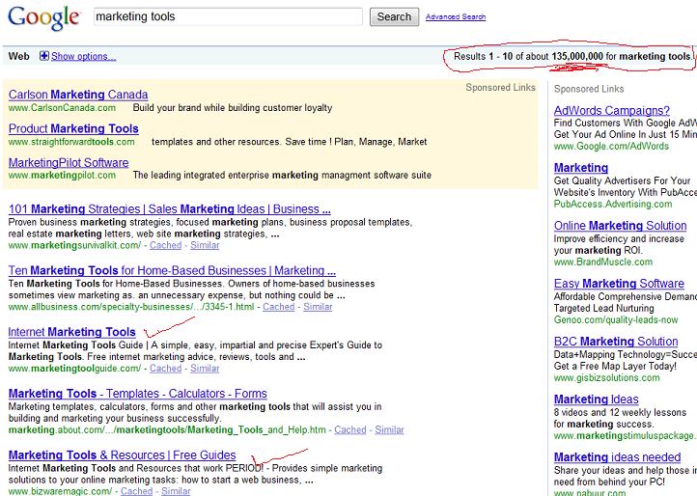Open the 101 Marketing Strategies result
Image resolution: width=697 pixels, height=496 pixels.
coord(169,208)
